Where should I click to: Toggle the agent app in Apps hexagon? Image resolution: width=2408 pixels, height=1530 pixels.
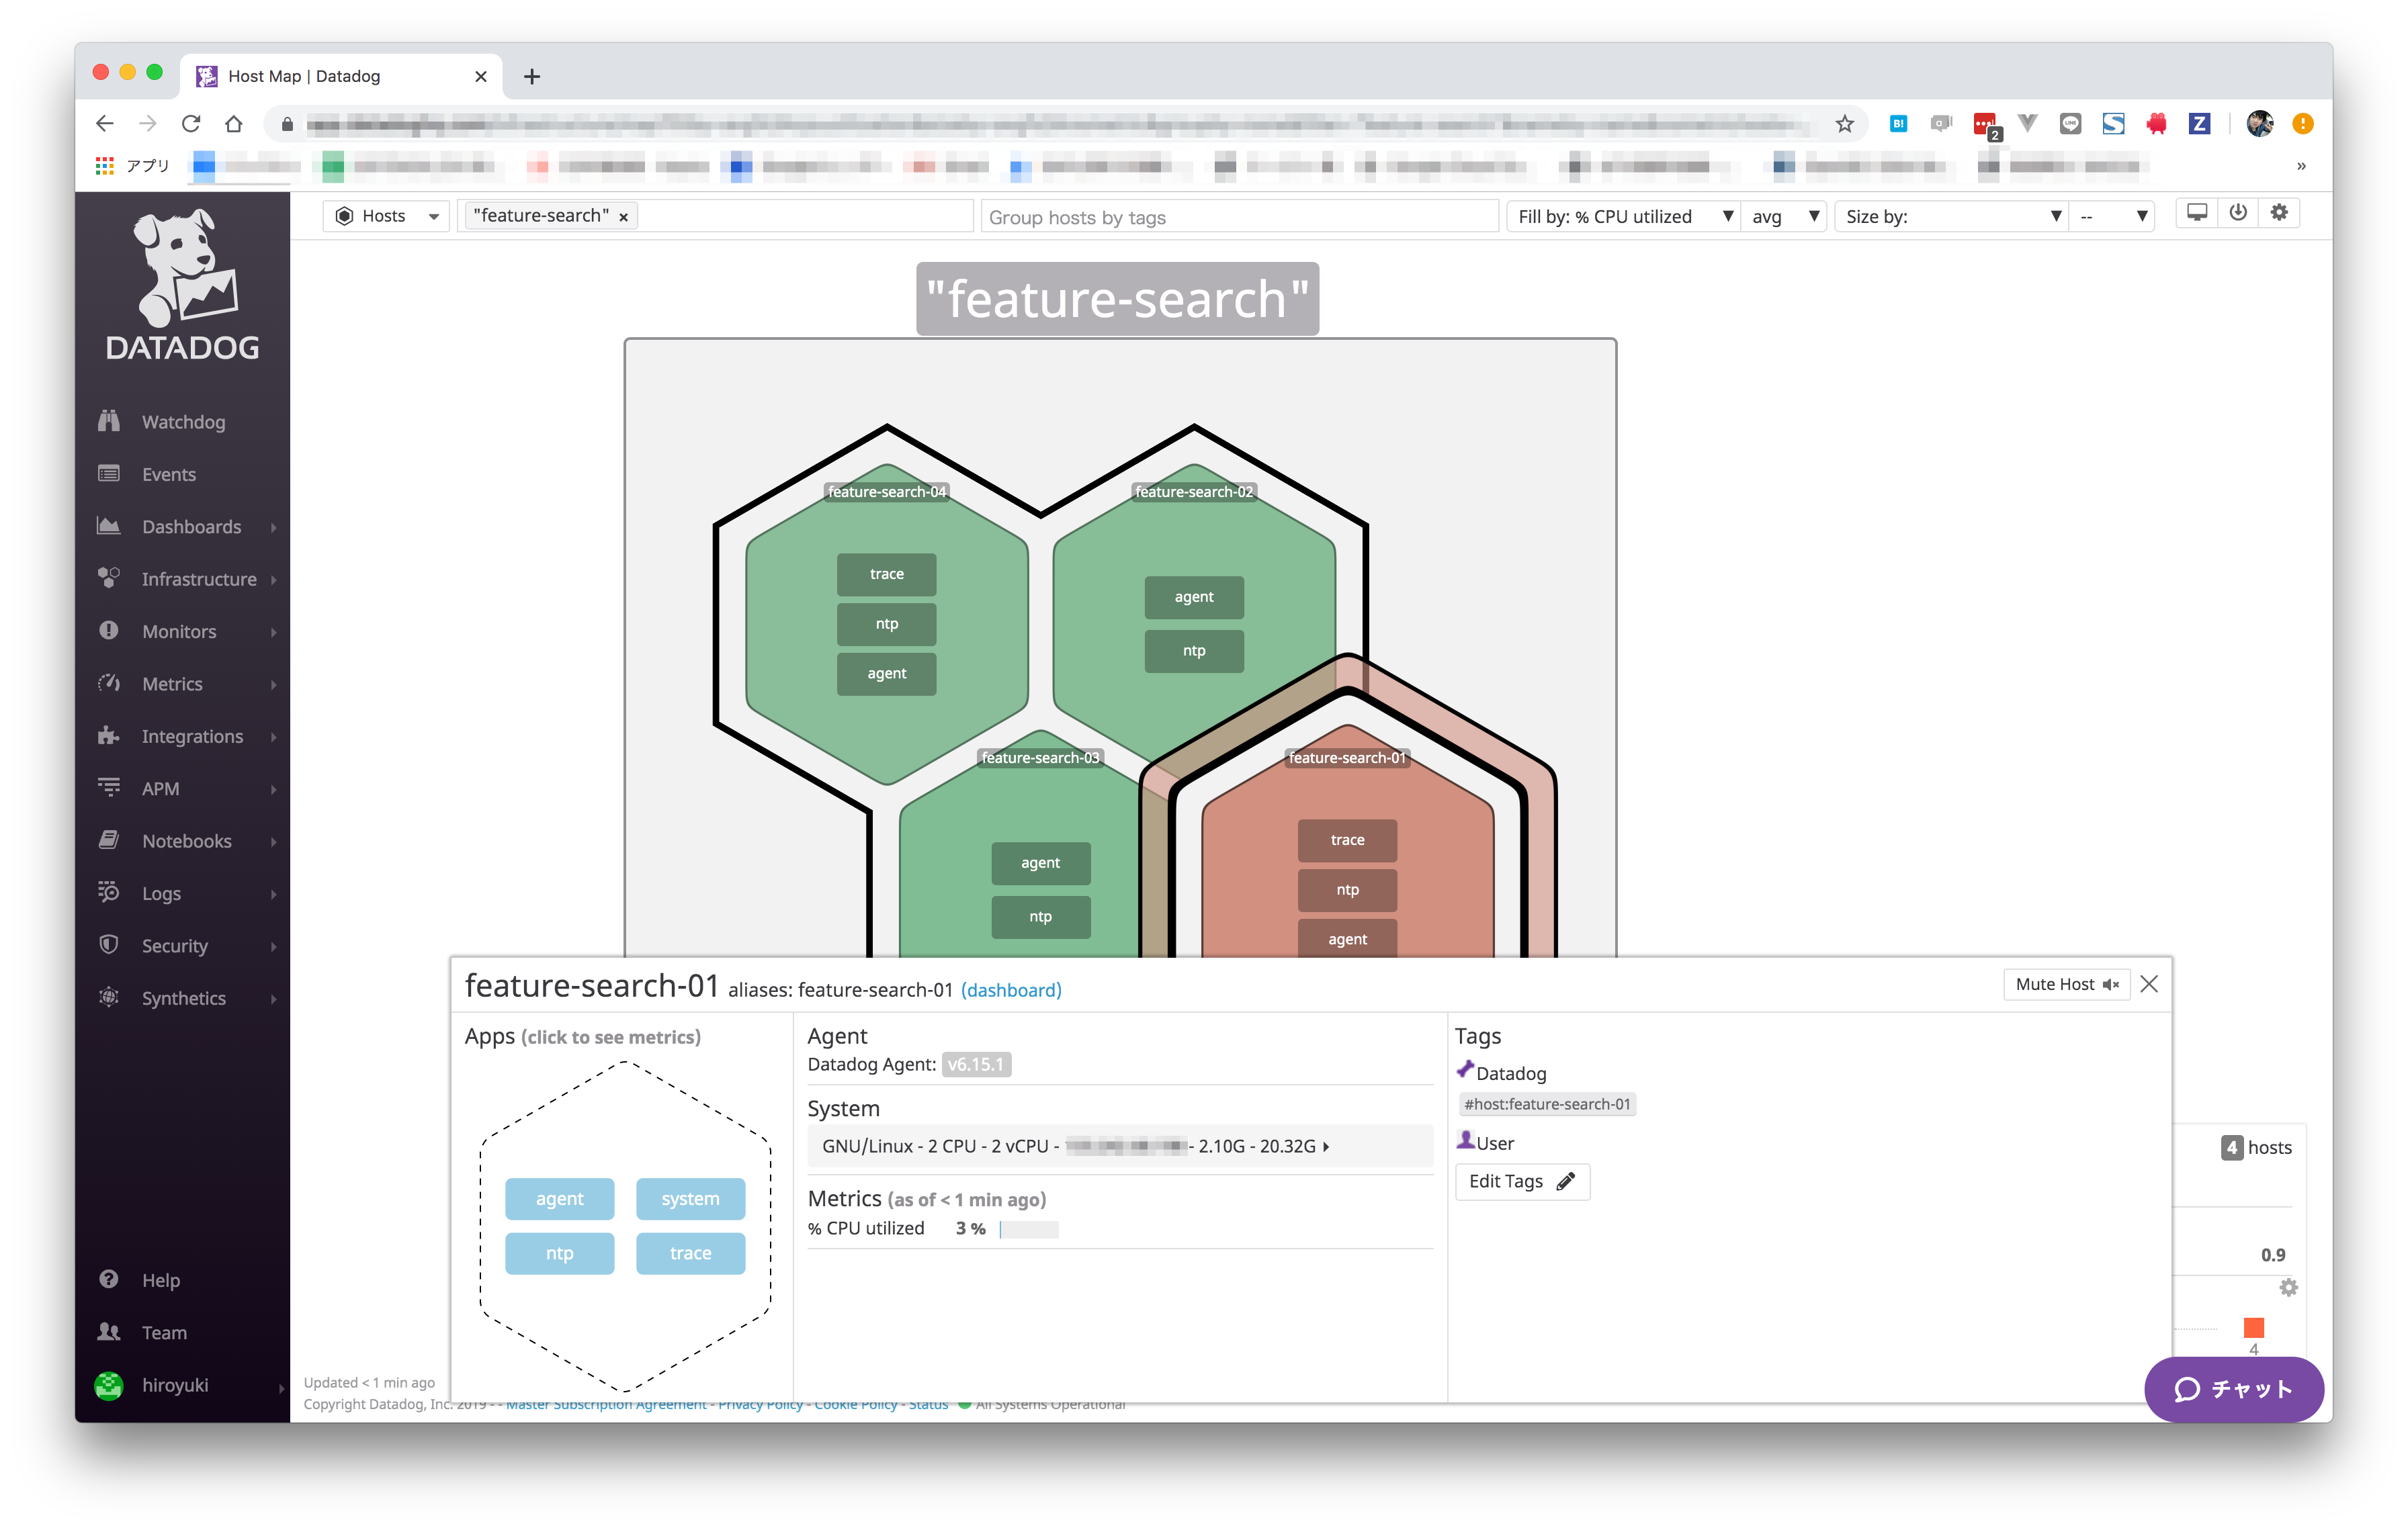[x=559, y=1198]
